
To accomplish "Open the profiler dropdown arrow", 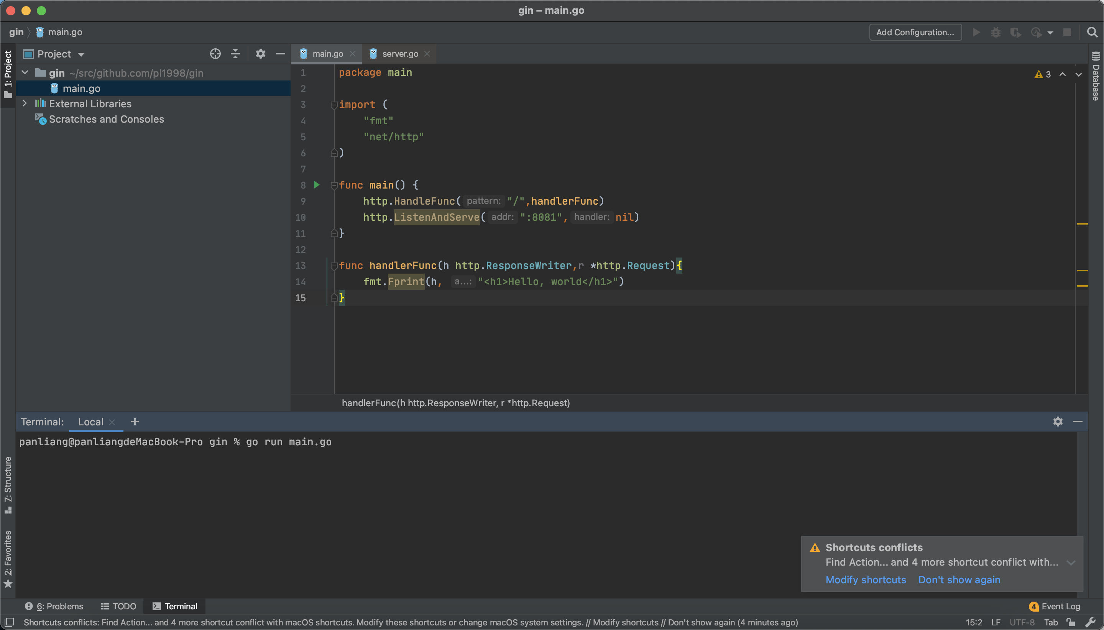I will pyautogui.click(x=1050, y=33).
